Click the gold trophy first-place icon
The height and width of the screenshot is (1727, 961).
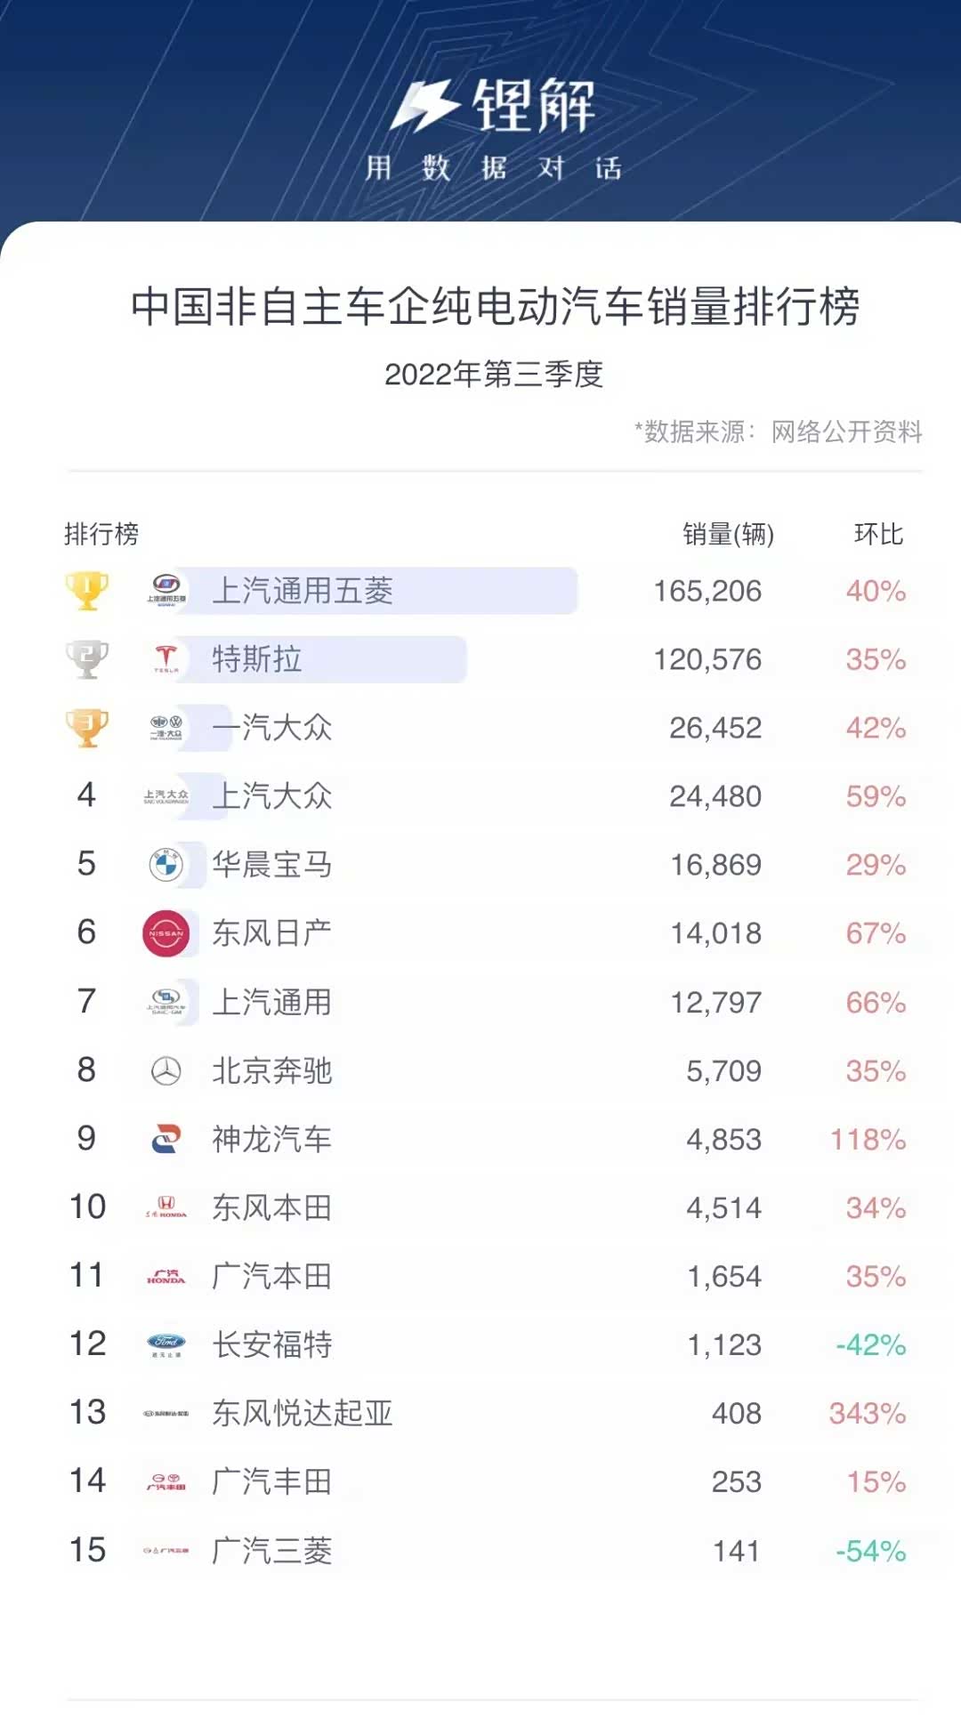87,591
